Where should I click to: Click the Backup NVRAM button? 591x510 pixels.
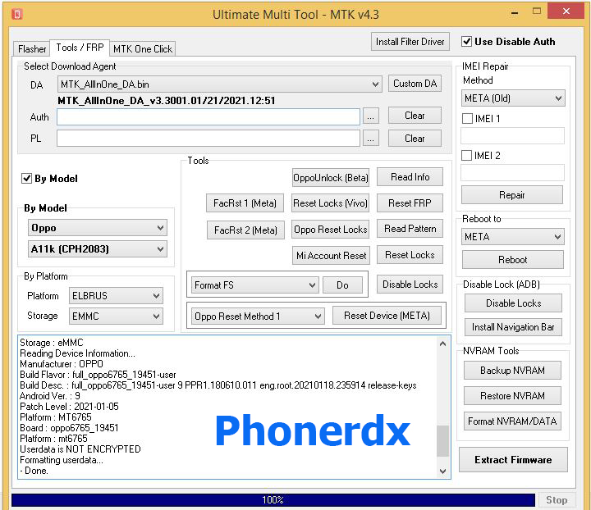tap(512, 371)
